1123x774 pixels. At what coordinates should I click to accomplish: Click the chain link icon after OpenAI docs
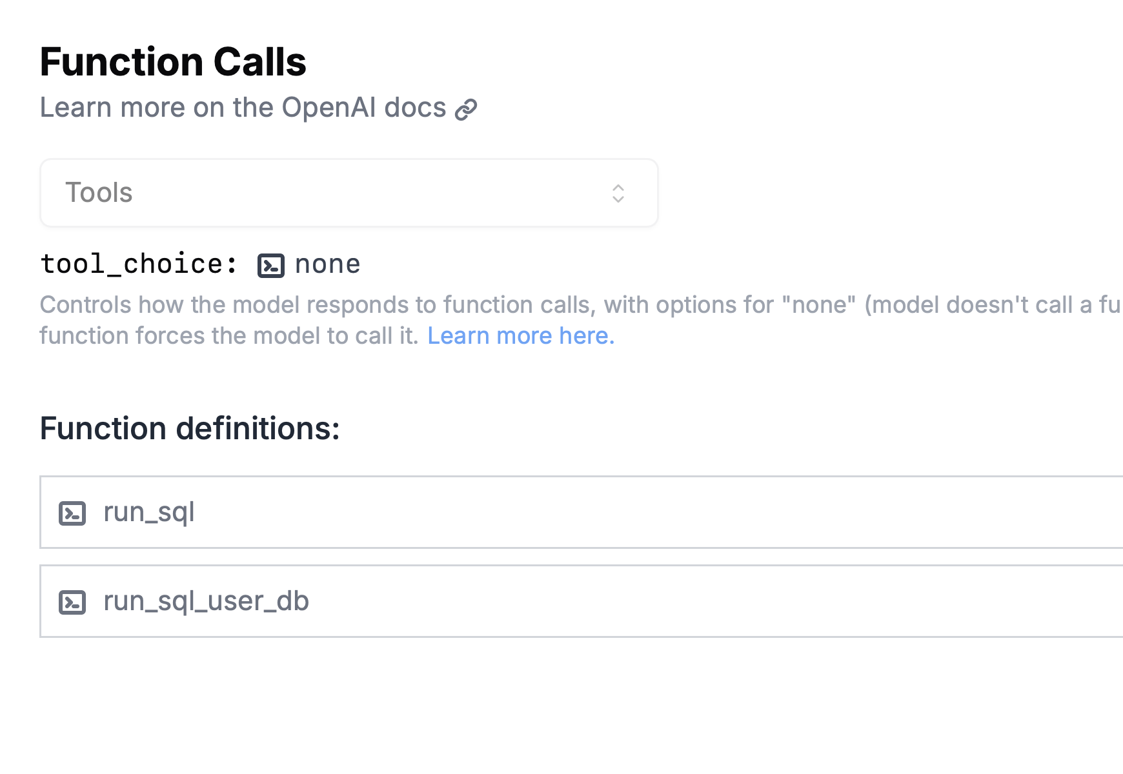pos(465,109)
